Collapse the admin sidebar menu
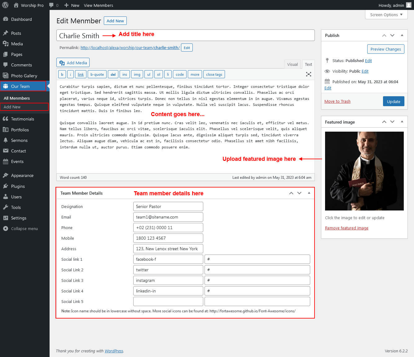The image size is (414, 357). pos(24,228)
